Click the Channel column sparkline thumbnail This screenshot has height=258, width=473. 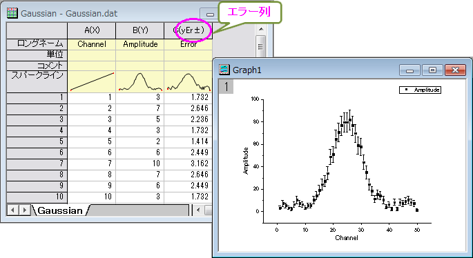click(x=92, y=81)
